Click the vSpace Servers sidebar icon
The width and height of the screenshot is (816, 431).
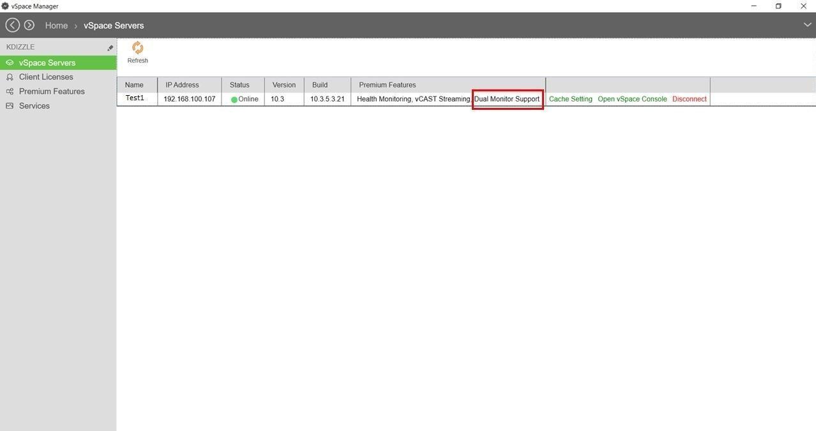coord(10,63)
